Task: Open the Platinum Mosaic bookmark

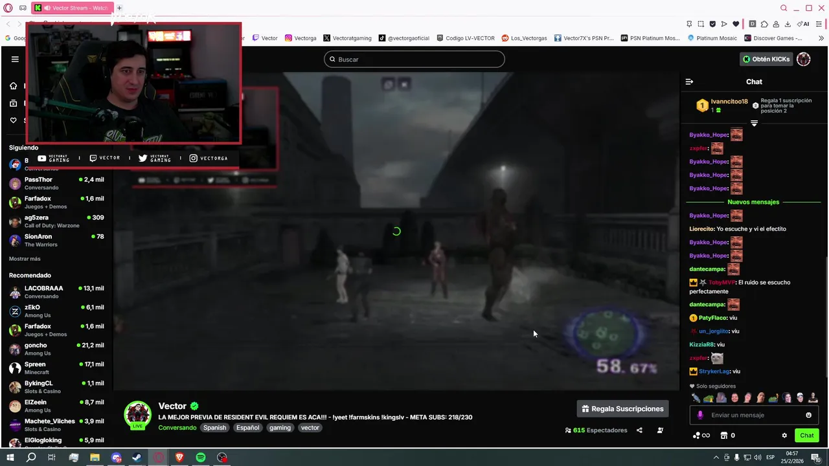Action: pos(712,38)
